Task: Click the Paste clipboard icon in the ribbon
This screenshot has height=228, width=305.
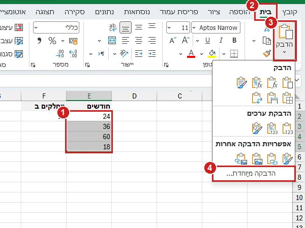Action: (x=285, y=31)
